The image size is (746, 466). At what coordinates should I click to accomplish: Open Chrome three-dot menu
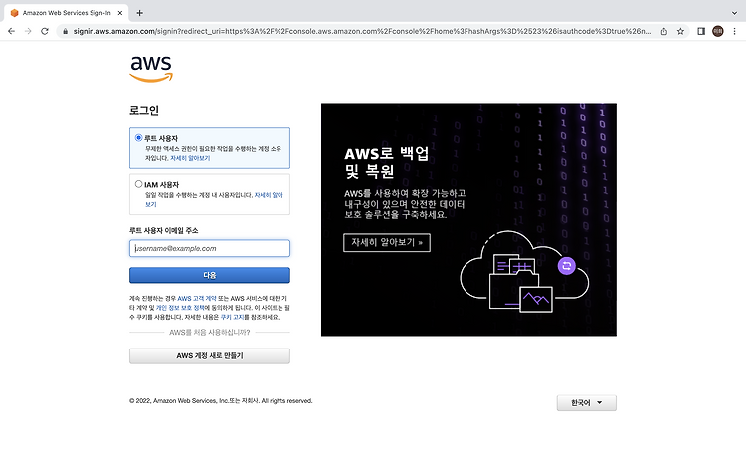(x=735, y=31)
